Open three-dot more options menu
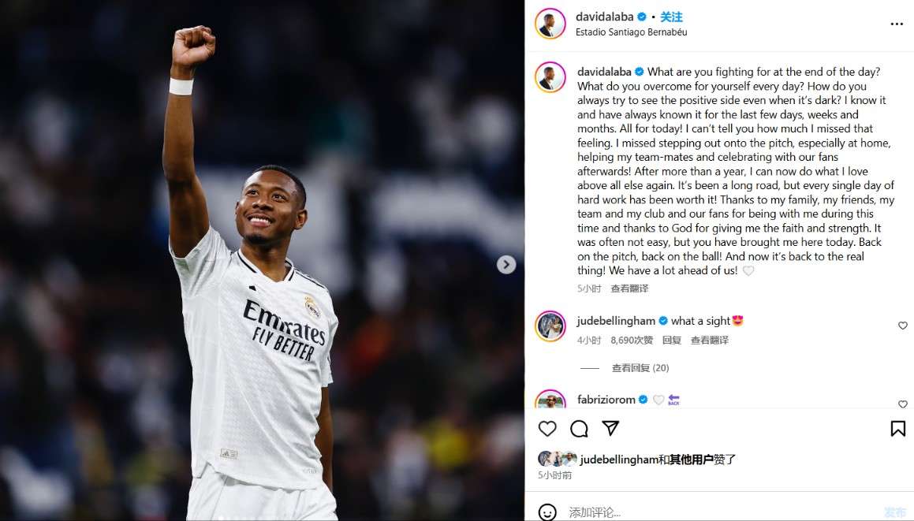914x521 pixels. 897,24
